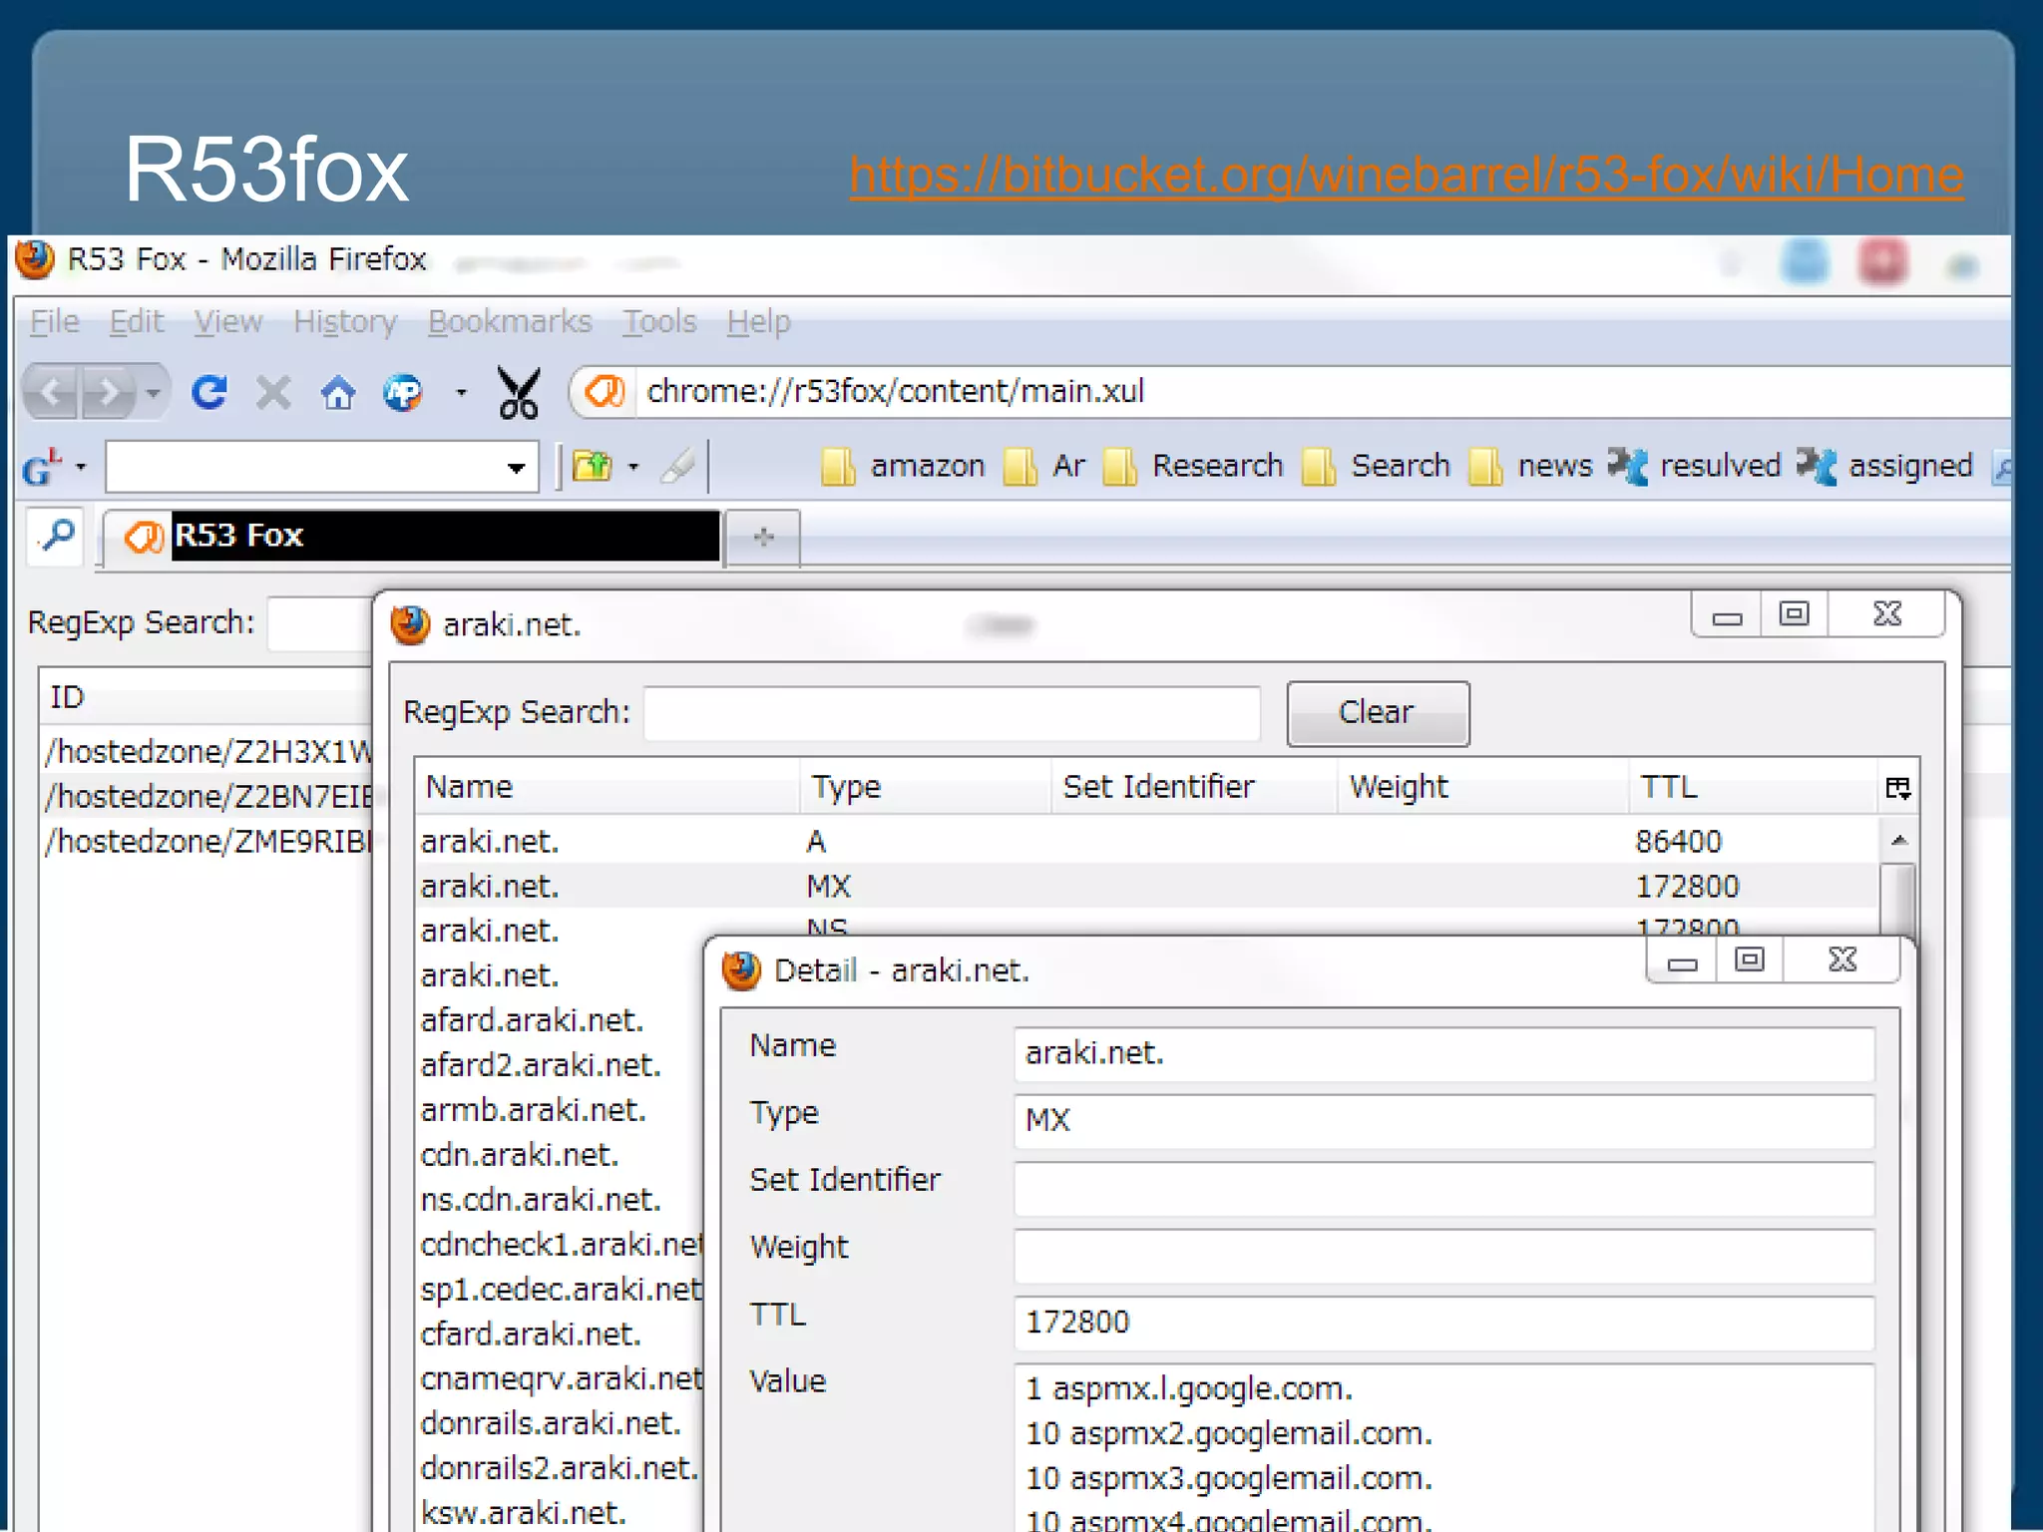The height and width of the screenshot is (1532, 2043).
Task: Click the Google toolbar G icon
Action: (43, 466)
